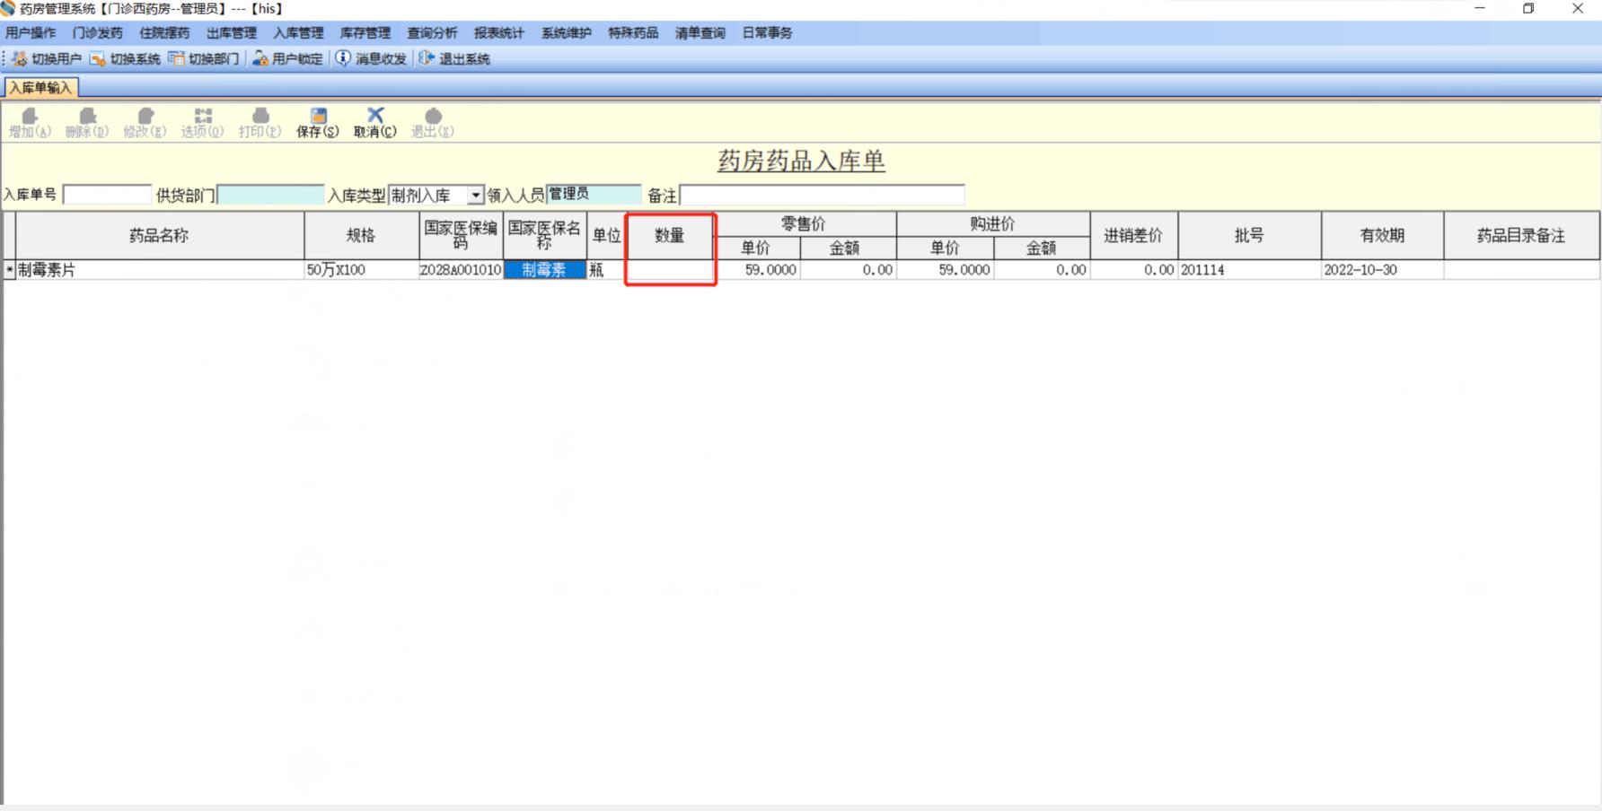Close the 药房管理系统 window
The height and width of the screenshot is (811, 1602).
tap(1578, 9)
